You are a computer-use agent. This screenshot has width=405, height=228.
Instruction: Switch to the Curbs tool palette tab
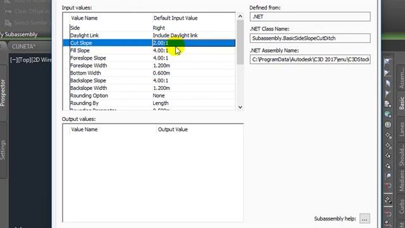[401, 206]
